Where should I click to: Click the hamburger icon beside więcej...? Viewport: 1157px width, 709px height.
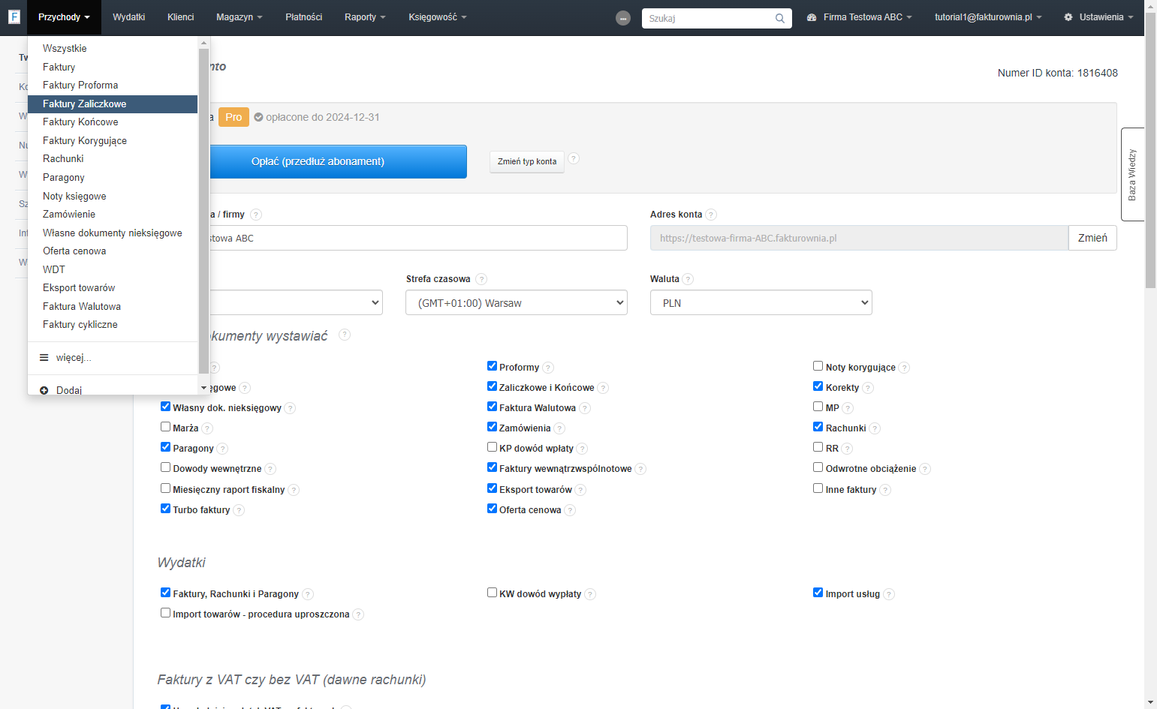44,358
